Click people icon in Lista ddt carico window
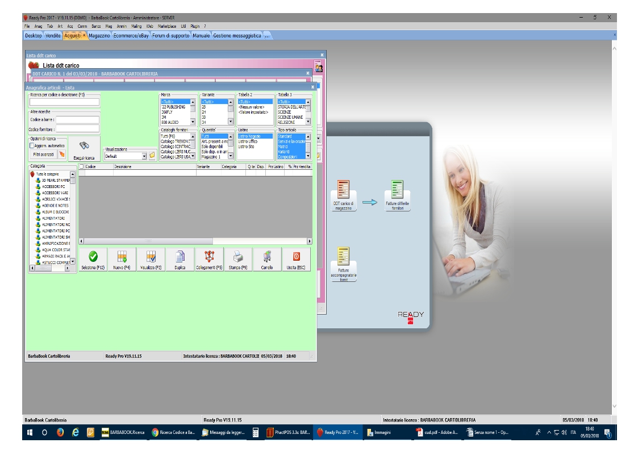 318,67
